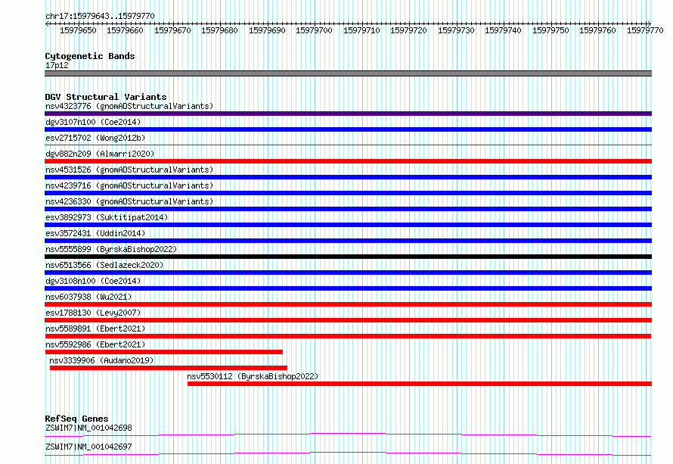Select the black nsv5555899 variant bar
673x464 pixels.
pos(348,257)
